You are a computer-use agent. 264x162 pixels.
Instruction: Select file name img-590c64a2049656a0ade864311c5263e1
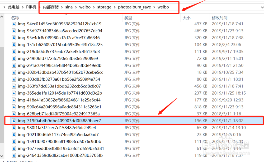point(60,107)
